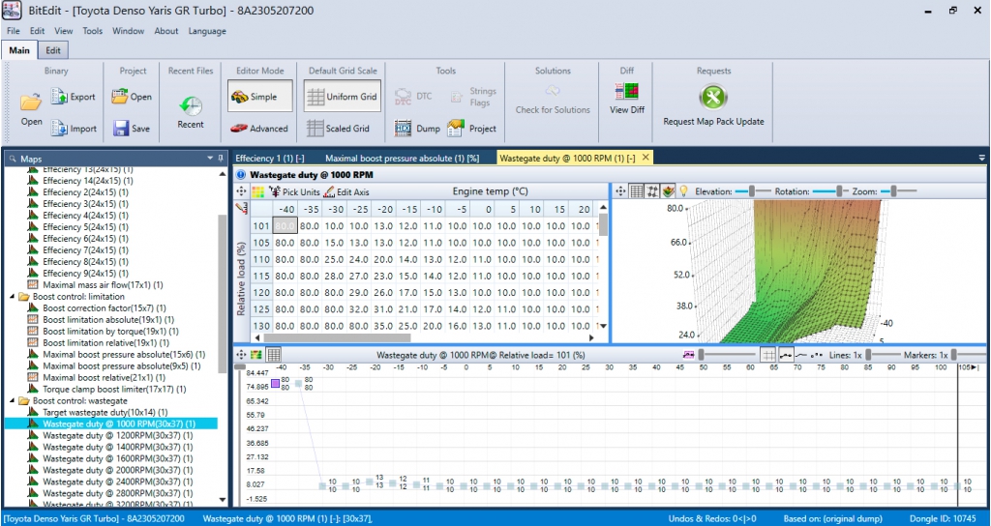Viewport: 991px width, 526px height.
Task: Click the pencil edit icon beside table
Action: pos(241,207)
